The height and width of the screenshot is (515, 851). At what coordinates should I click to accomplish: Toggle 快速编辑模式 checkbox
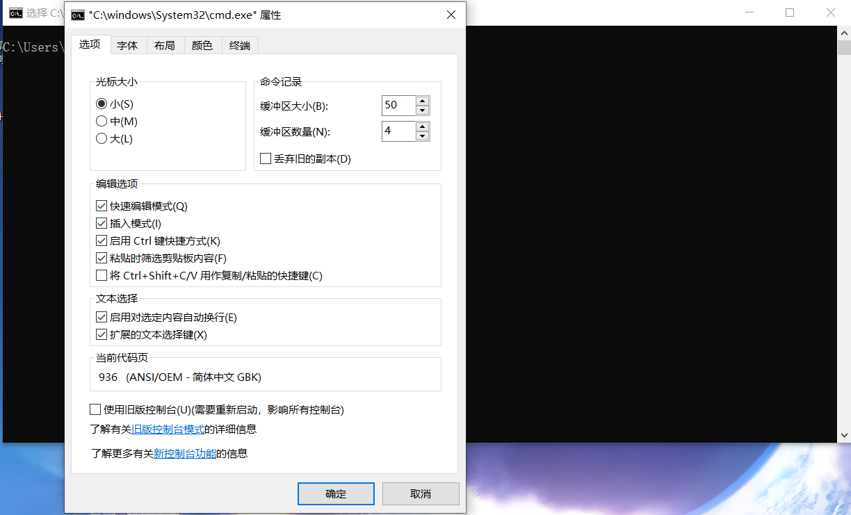click(x=102, y=206)
